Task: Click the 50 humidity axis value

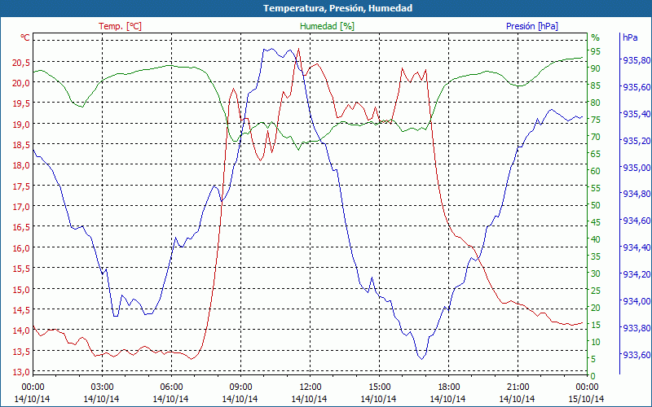Action: pos(596,205)
